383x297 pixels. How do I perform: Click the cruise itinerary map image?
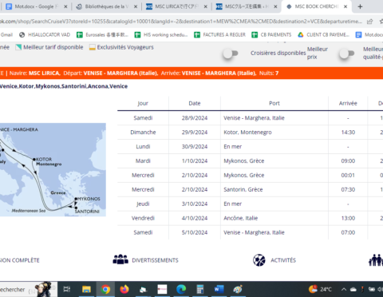tap(53, 169)
